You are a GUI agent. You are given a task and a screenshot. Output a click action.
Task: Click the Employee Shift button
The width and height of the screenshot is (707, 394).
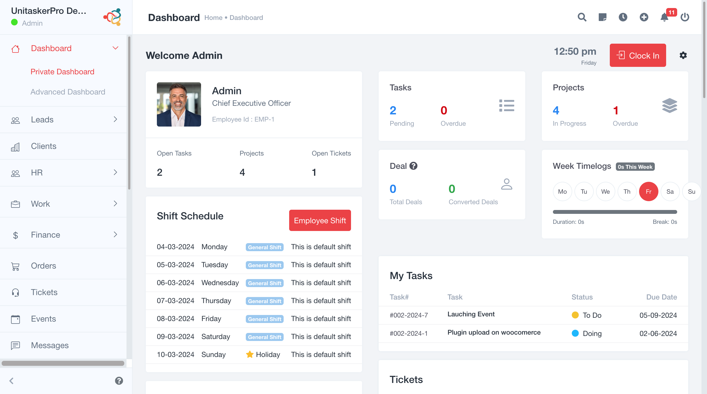click(320, 220)
